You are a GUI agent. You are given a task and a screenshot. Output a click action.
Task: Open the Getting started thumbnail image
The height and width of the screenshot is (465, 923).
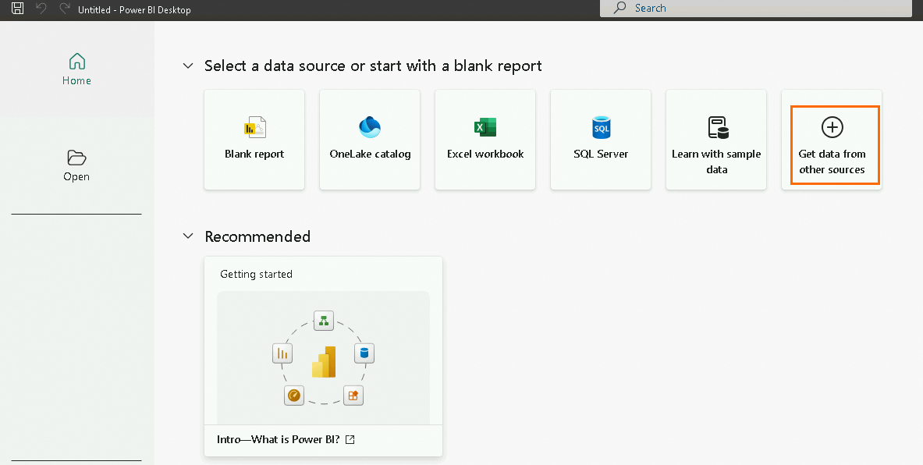[x=323, y=357]
